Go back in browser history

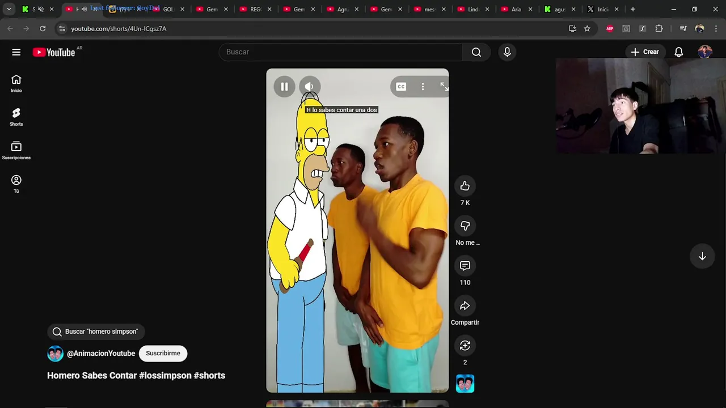click(10, 28)
